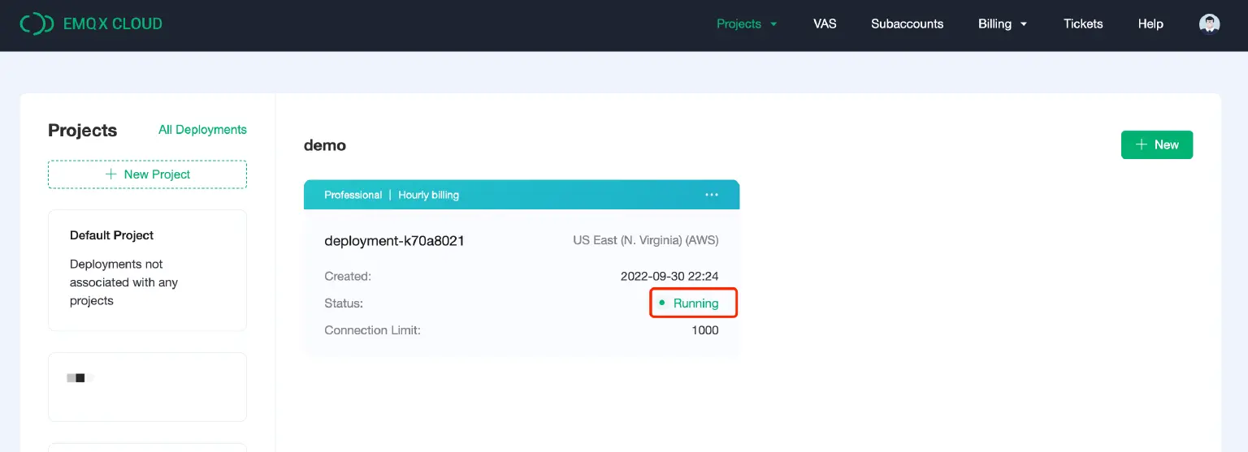1248x452 pixels.
Task: Open the deployment card three-dots menu
Action: click(x=712, y=195)
